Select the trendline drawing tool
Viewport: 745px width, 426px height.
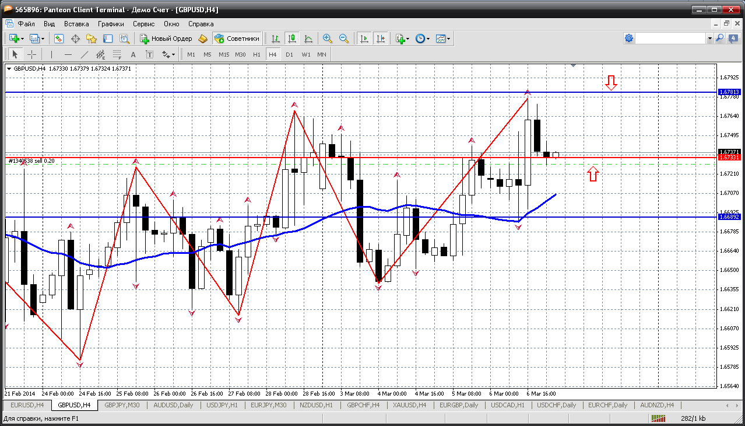[85, 54]
